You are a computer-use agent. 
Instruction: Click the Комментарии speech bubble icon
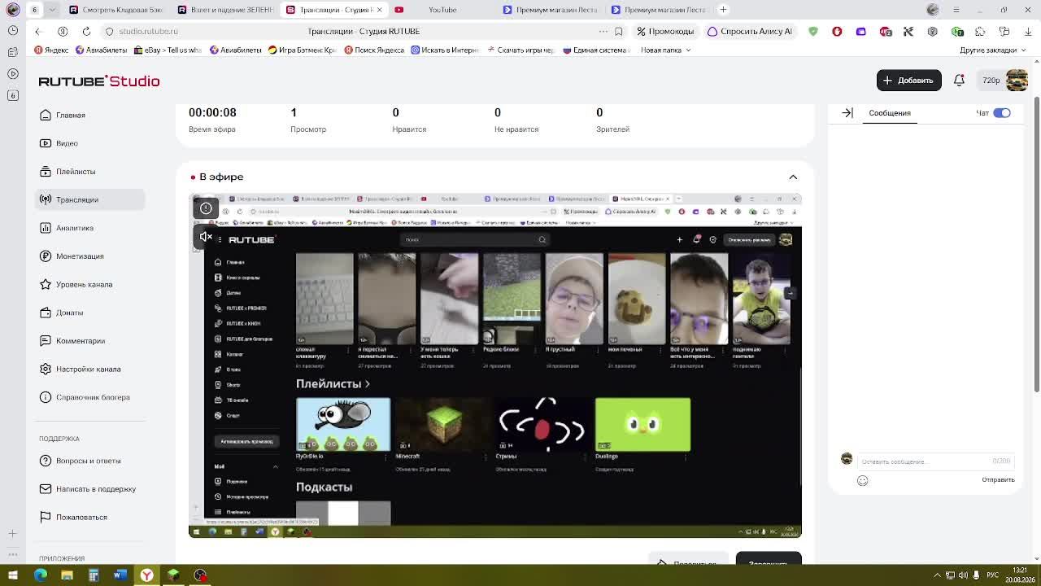(46, 341)
